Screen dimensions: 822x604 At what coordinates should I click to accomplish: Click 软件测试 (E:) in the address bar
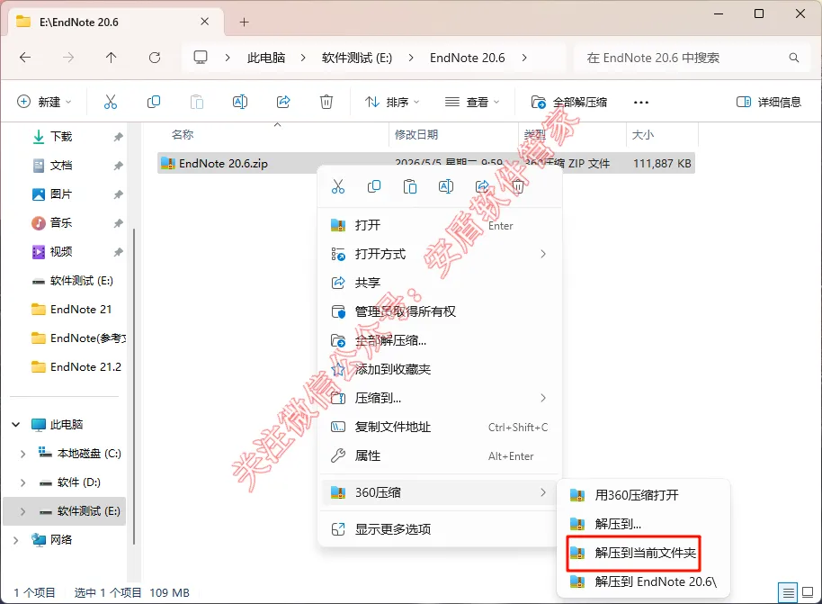pyautogui.click(x=357, y=58)
